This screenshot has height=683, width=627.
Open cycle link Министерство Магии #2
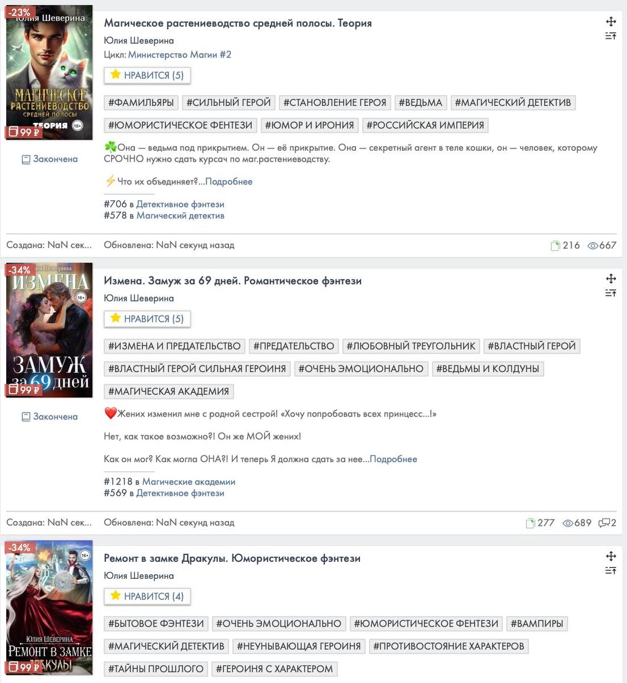179,55
